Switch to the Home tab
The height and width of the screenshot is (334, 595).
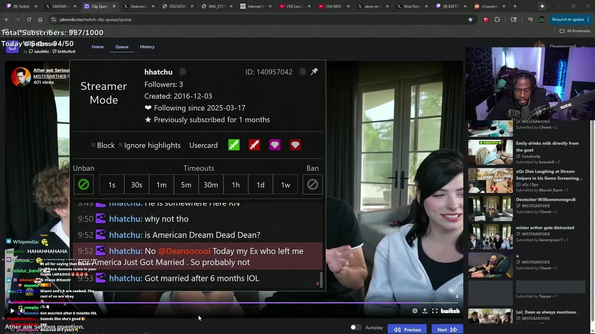[x=98, y=47]
